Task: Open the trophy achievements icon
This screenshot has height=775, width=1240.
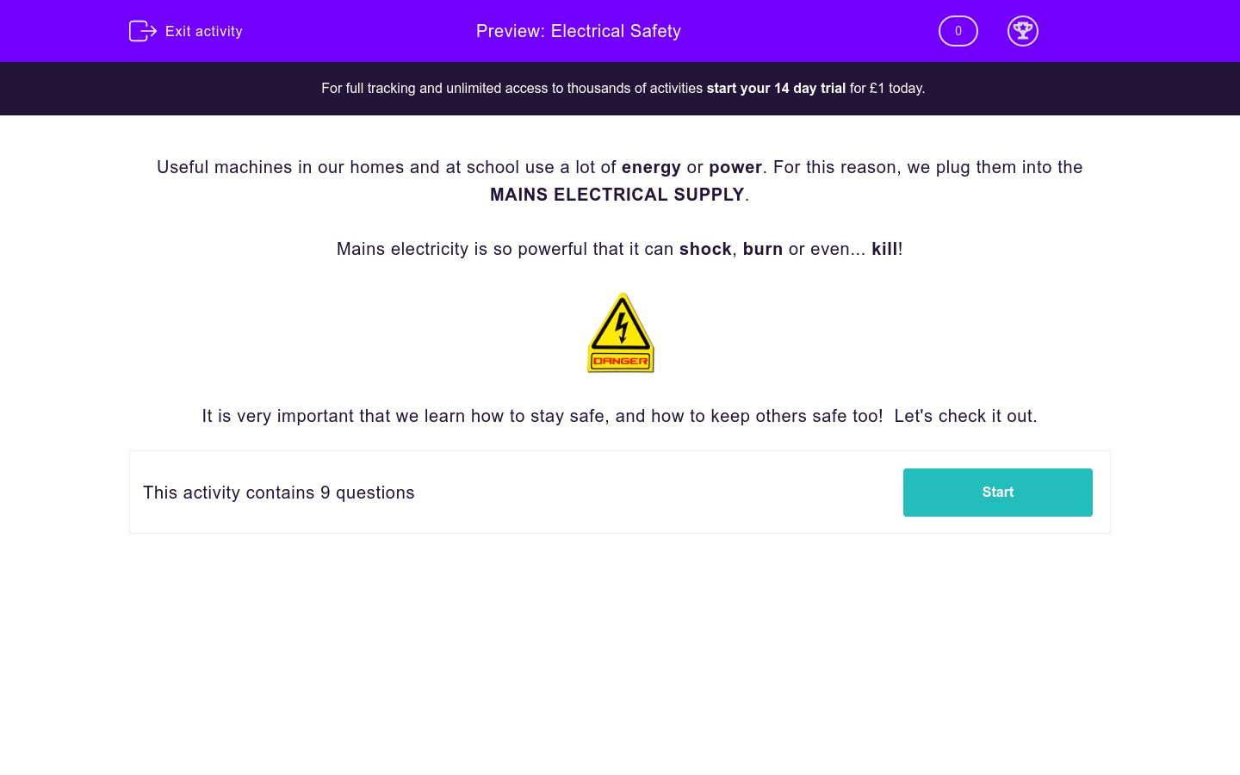Action: point(1022,31)
